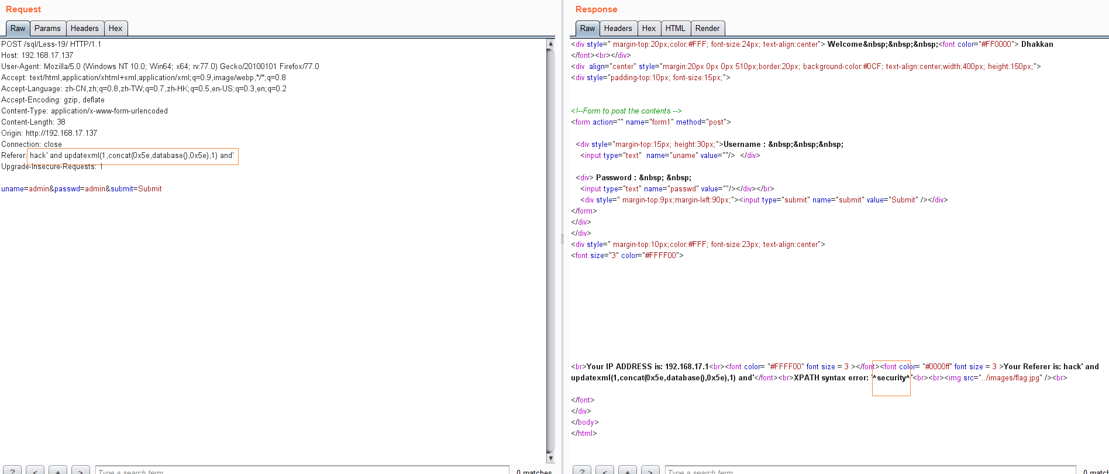Image resolution: width=1109 pixels, height=474 pixels.
Task: Click the Content-Type header line
Action: [x=84, y=111]
